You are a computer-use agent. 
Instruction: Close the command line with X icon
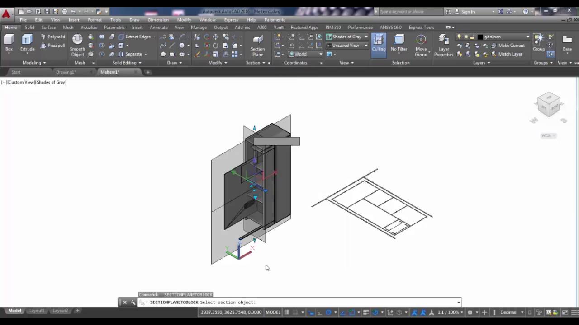[125, 302]
